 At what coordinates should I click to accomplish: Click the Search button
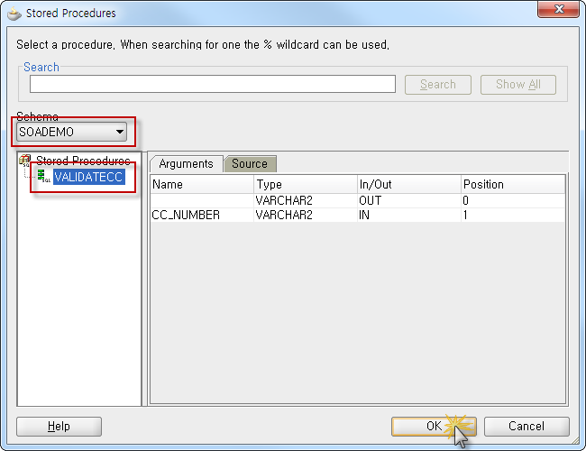(x=438, y=85)
